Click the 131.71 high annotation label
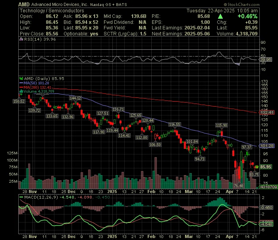Viewport: 278px width, 240px height. point(118,109)
